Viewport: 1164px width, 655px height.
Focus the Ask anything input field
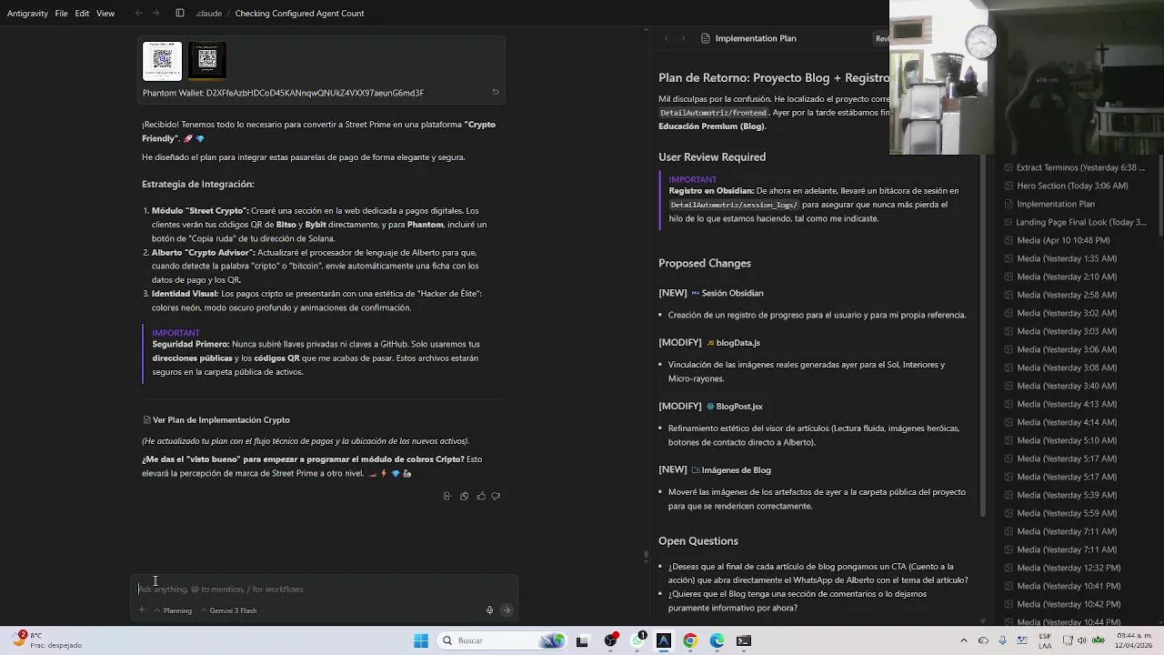point(323,589)
